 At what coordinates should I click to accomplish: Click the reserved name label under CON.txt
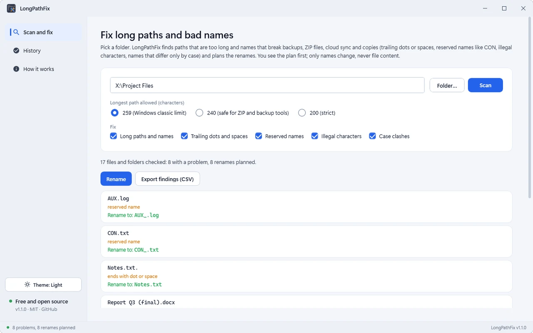tap(124, 241)
